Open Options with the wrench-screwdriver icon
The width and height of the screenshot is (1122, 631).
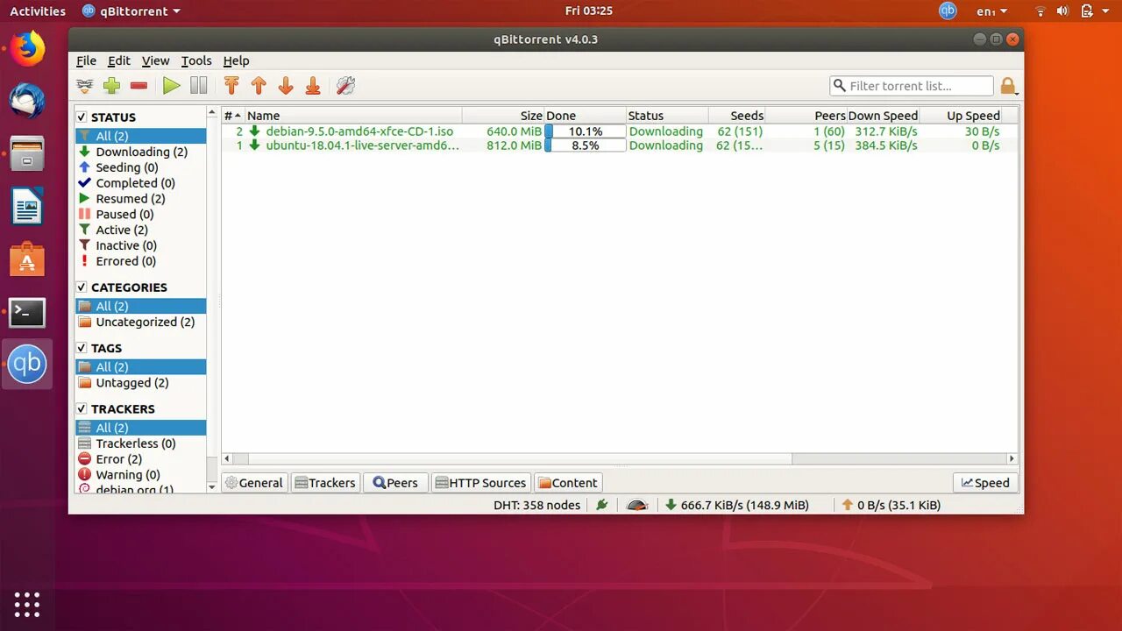(x=345, y=86)
